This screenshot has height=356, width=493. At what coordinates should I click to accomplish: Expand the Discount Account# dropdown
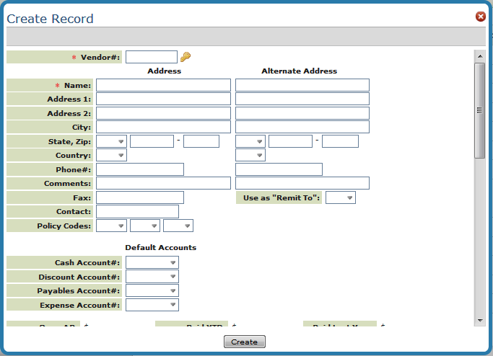coord(152,277)
